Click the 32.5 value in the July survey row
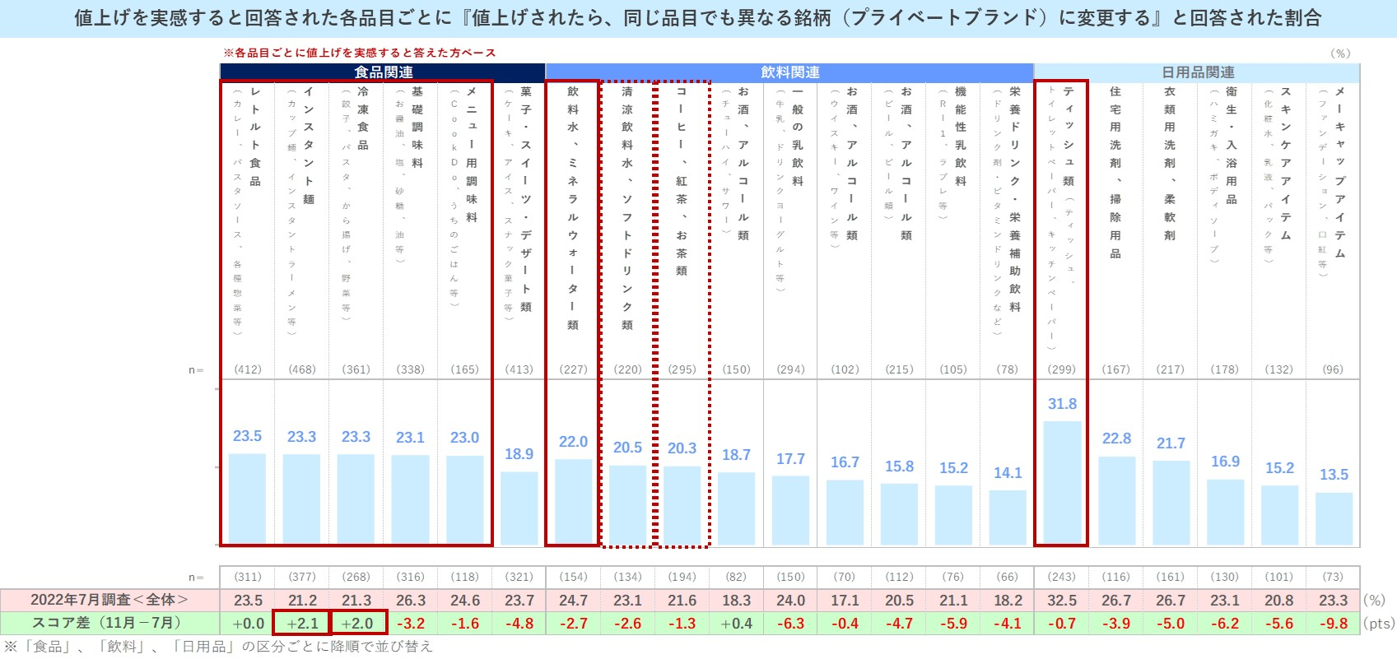 point(1062,601)
